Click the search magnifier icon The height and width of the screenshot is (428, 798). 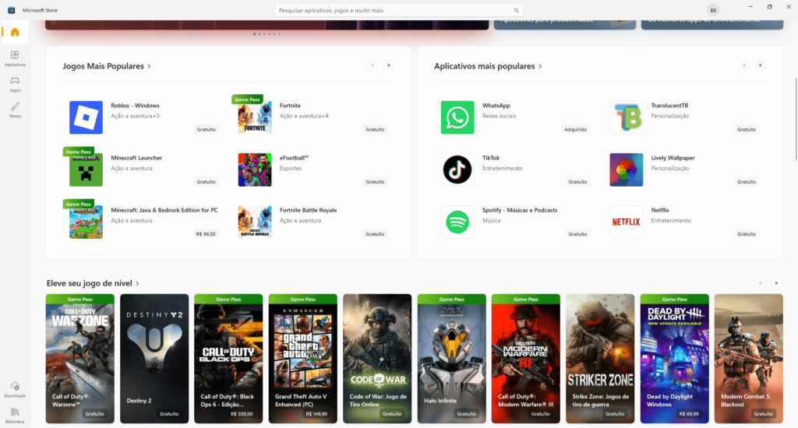tap(516, 10)
